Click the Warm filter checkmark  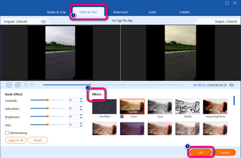coord(122,117)
